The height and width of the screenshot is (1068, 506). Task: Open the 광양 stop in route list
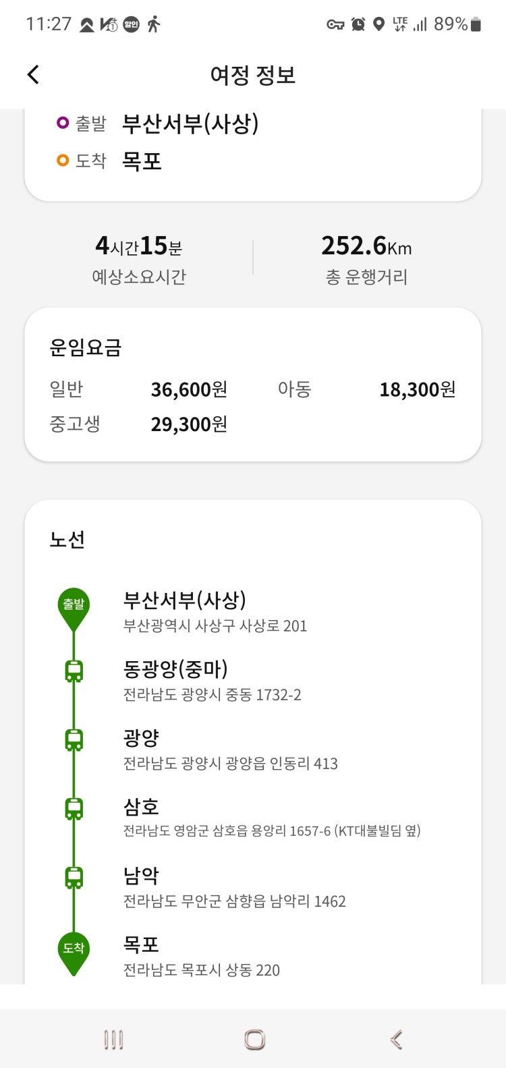tap(141, 738)
